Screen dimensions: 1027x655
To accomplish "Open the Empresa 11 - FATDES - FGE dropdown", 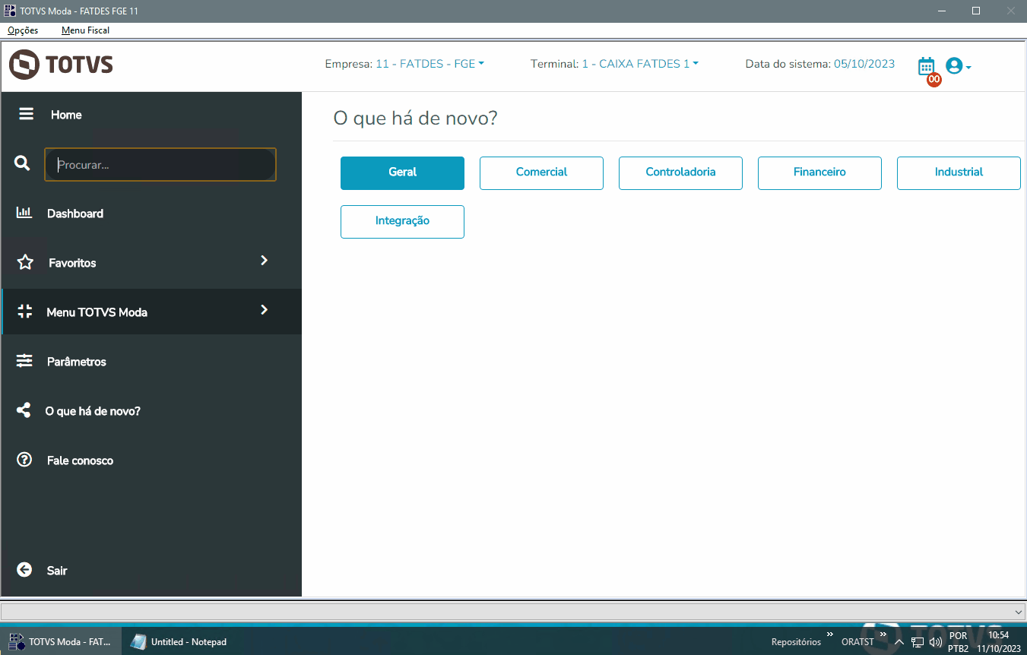I will (430, 64).
